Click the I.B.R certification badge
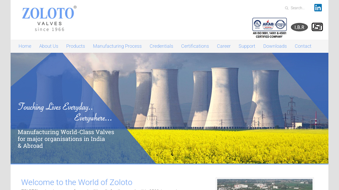 299,27
